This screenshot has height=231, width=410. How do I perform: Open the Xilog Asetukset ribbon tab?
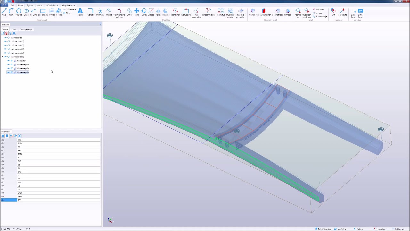(x=69, y=5)
